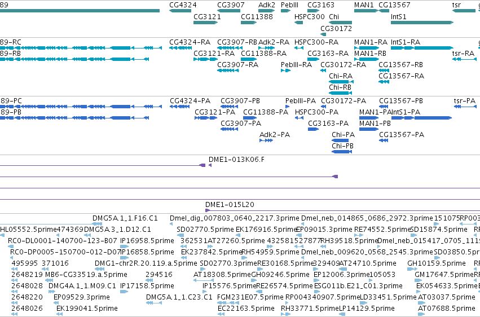Select the DMG1-chr2R.20.119.a.5prime EST label

pyautogui.click(x=146, y=264)
